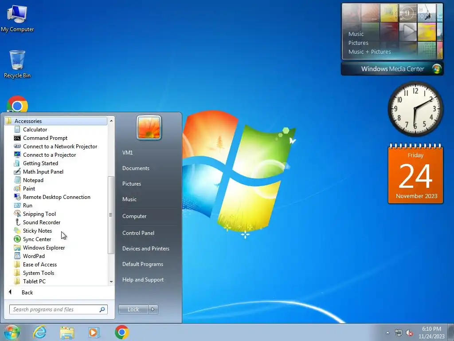Open Control Panel

point(138,233)
